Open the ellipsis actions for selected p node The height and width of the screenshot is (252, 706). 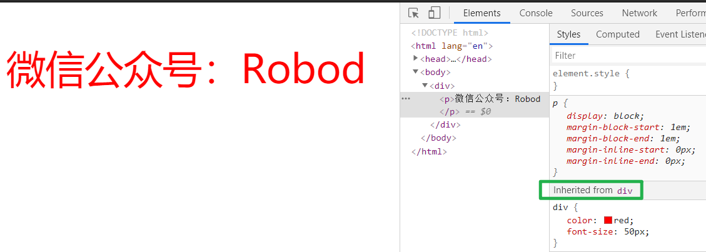click(406, 99)
